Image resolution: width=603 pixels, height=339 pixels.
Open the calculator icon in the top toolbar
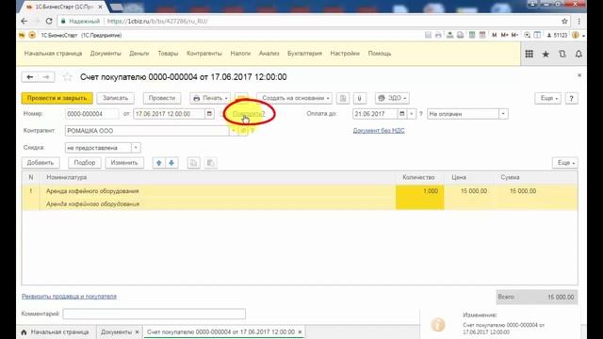(x=472, y=35)
